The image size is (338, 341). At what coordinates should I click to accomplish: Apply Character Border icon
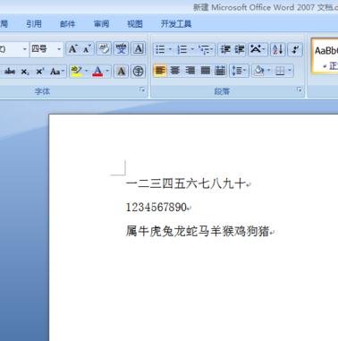tap(138, 48)
